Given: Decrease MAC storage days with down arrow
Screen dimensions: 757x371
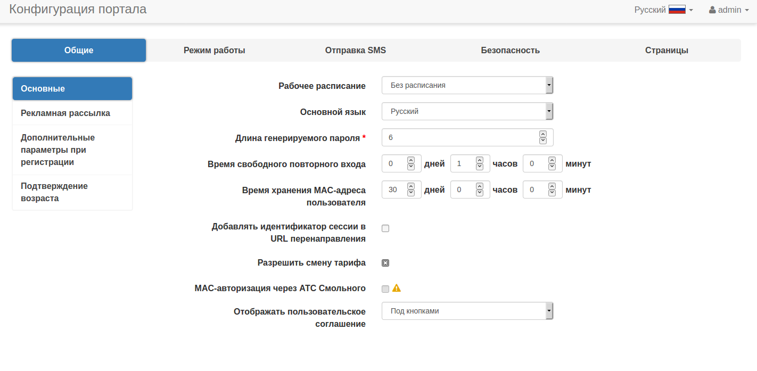Looking at the screenshot, I should tap(410, 193).
